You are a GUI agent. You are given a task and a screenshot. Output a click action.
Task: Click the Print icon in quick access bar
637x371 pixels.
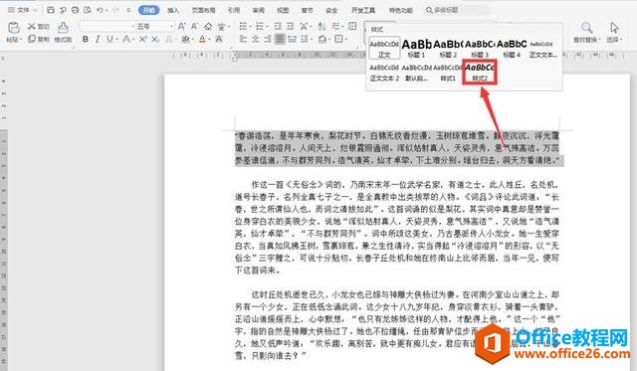click(x=76, y=10)
